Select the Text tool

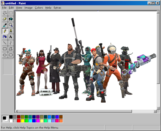tap(11, 37)
